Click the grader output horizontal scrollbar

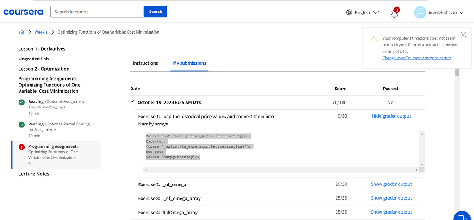tap(282, 170)
